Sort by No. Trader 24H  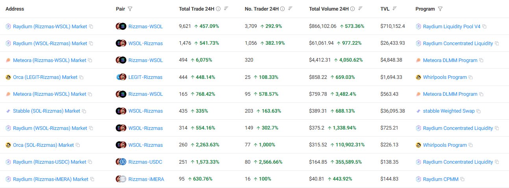[291, 9]
